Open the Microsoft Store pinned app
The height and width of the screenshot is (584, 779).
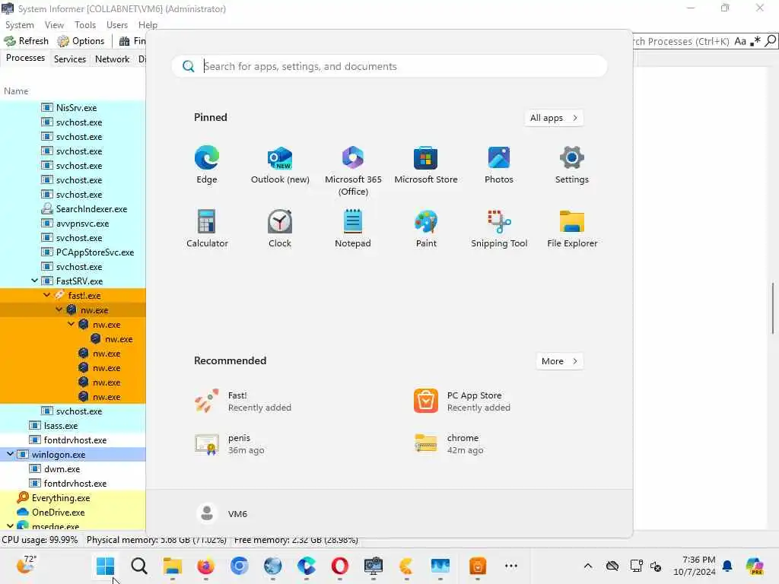pos(426,165)
